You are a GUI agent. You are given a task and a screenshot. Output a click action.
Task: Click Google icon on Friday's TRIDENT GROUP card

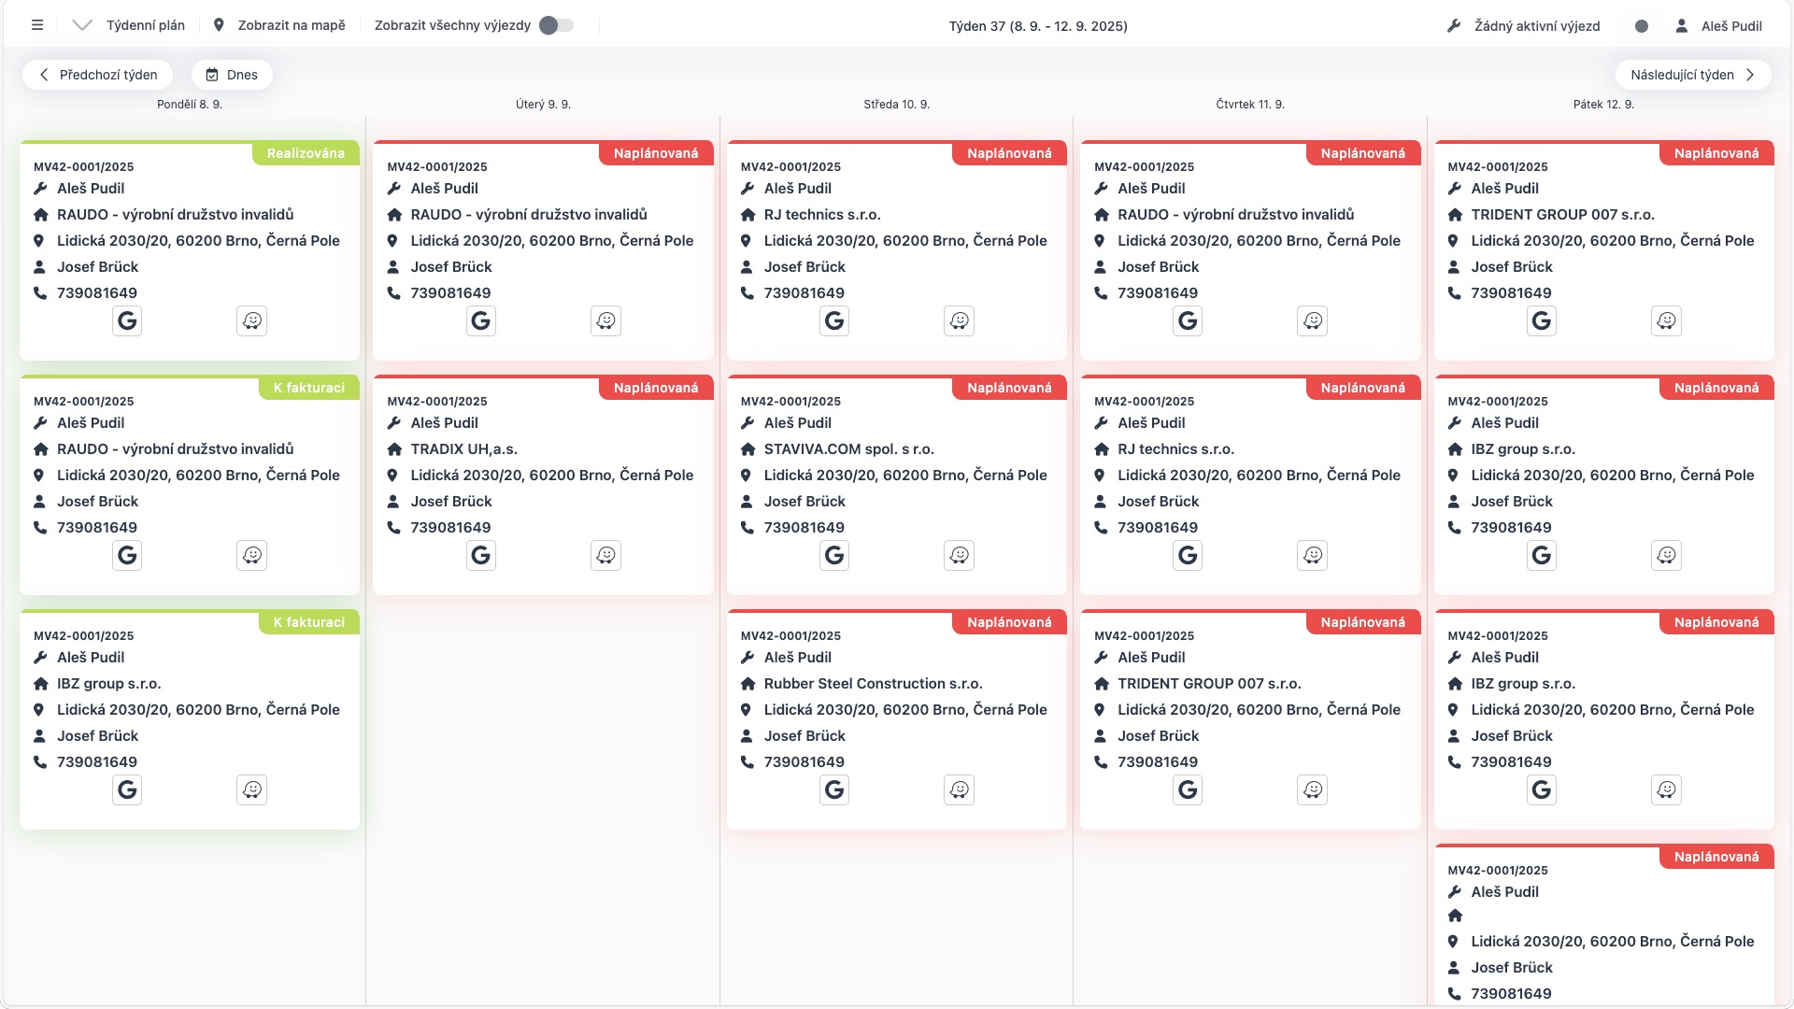tap(1542, 321)
